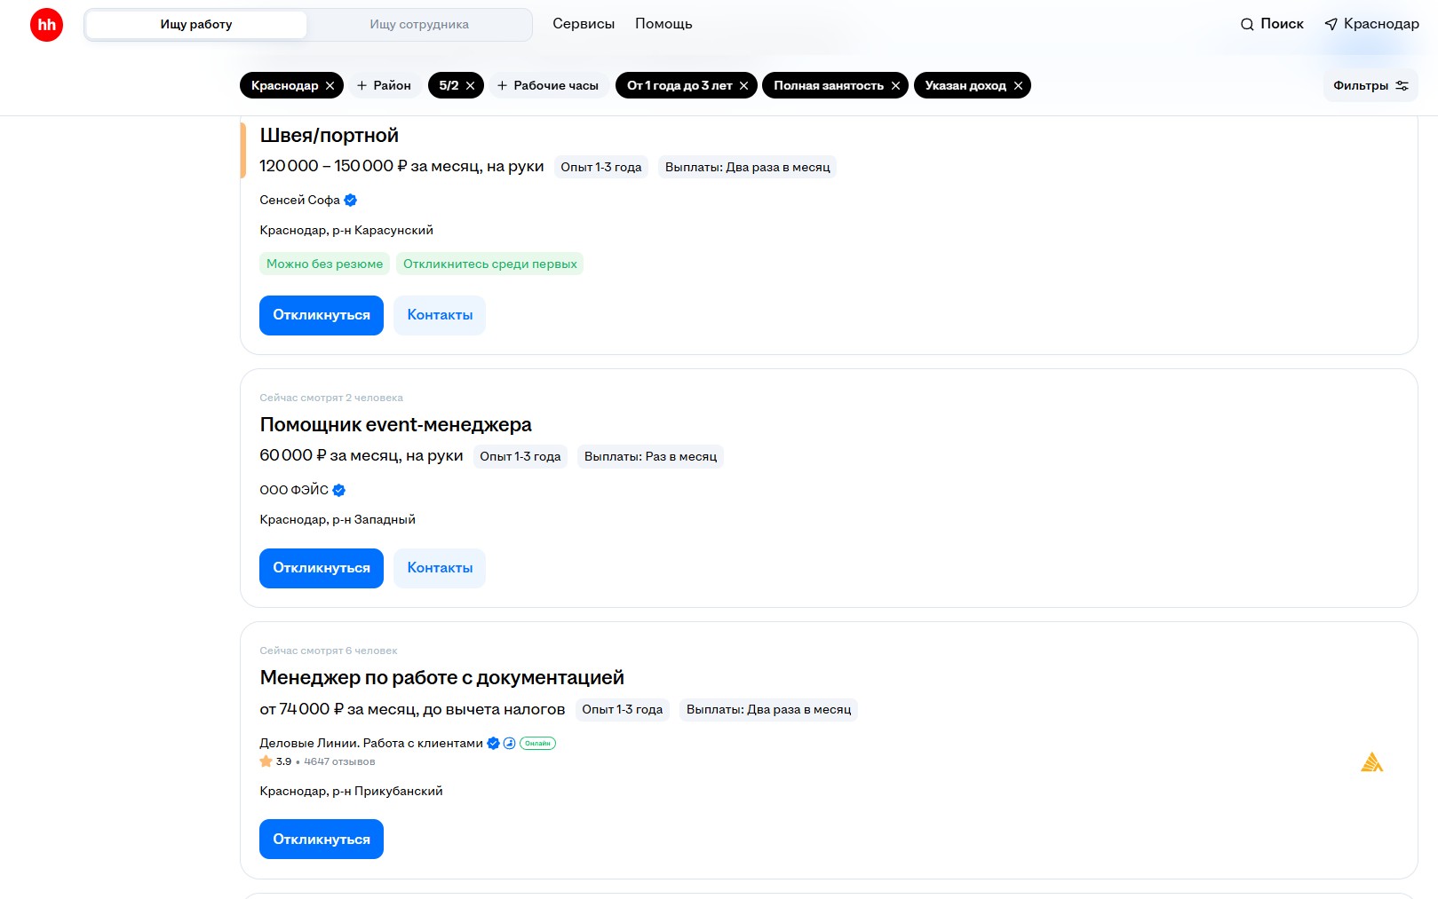Show "Контакты" for Помощник event-менеджера

pos(440,568)
